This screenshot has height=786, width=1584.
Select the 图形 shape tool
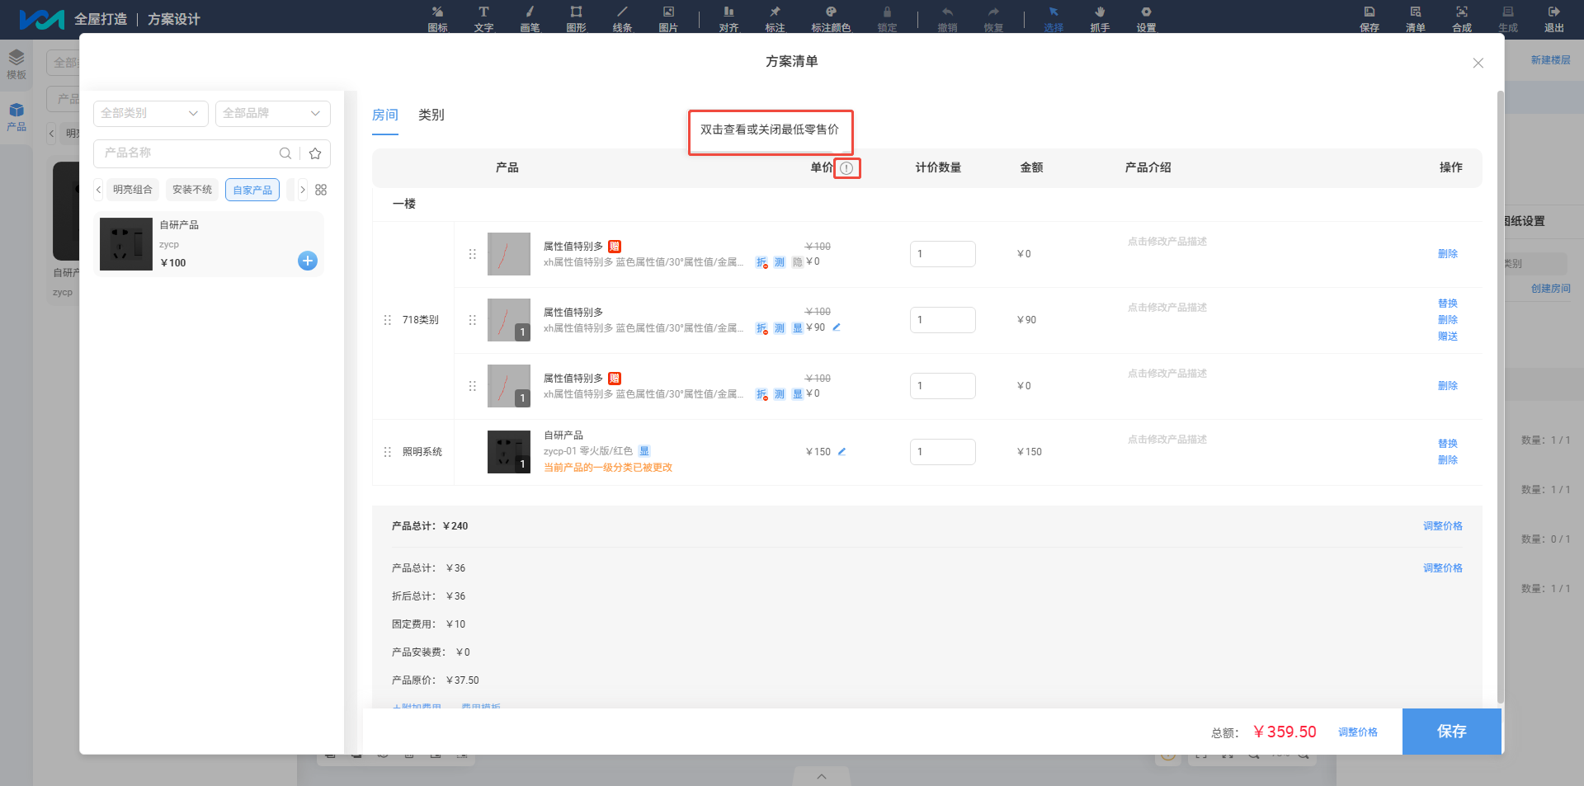(x=576, y=18)
